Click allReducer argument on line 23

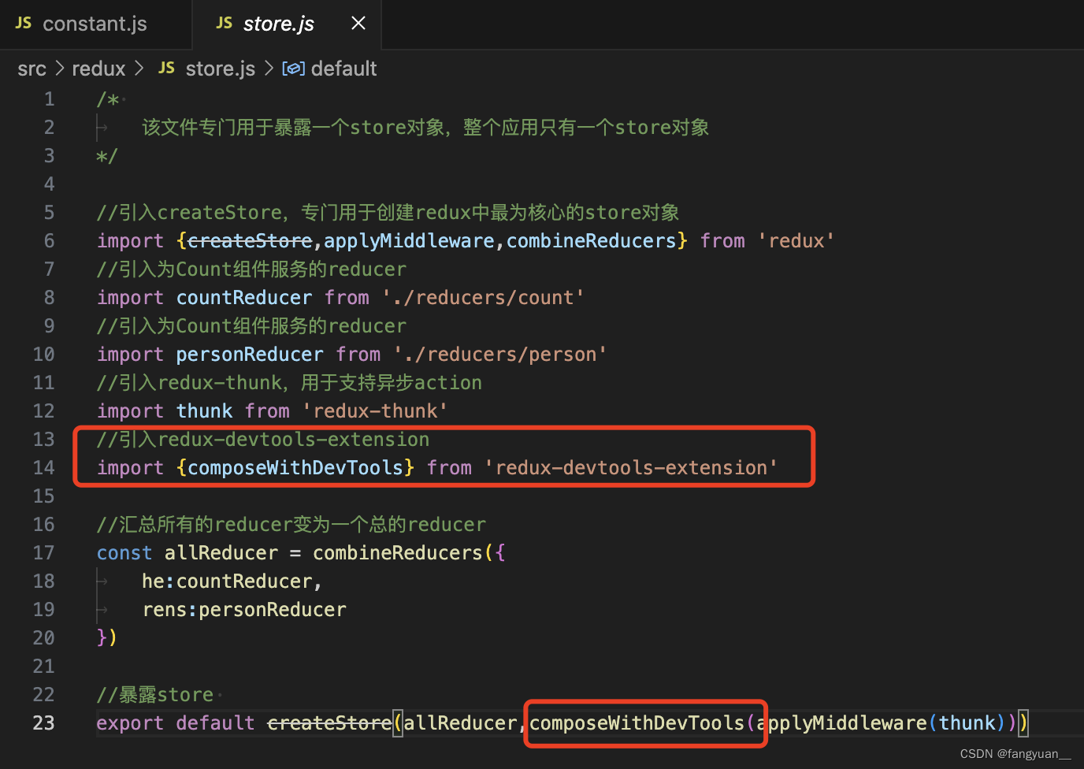(460, 723)
